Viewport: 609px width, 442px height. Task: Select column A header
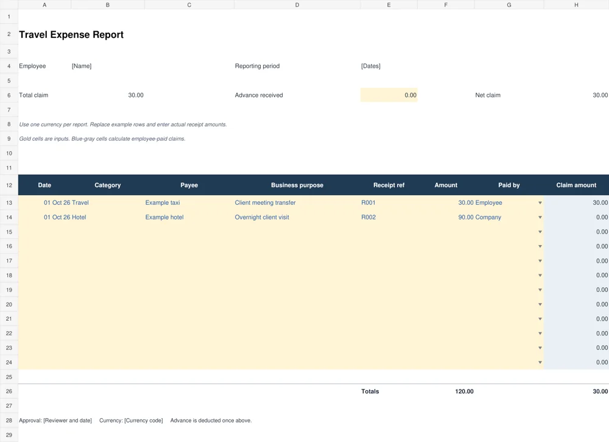44,5
